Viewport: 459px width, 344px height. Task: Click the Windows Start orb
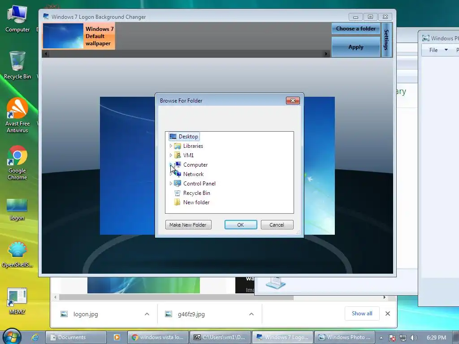click(x=12, y=336)
